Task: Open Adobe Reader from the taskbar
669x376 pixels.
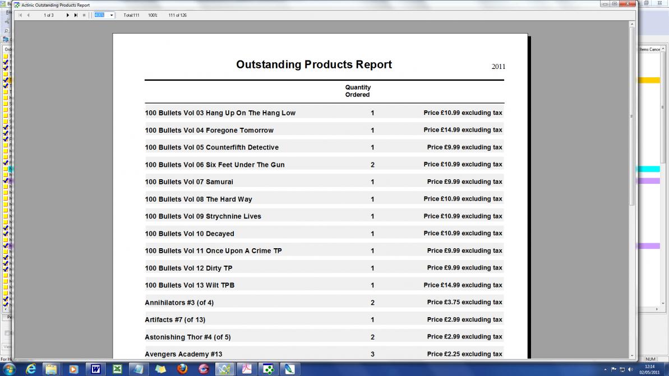Action: tap(247, 369)
